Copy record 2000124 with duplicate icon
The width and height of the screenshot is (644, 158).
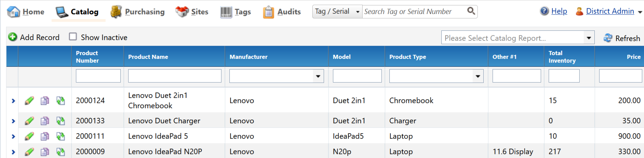[x=45, y=101]
